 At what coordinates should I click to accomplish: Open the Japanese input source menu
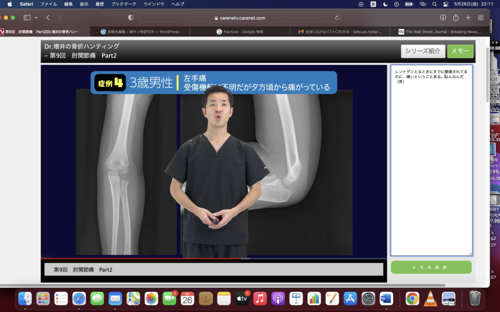pos(374,4)
